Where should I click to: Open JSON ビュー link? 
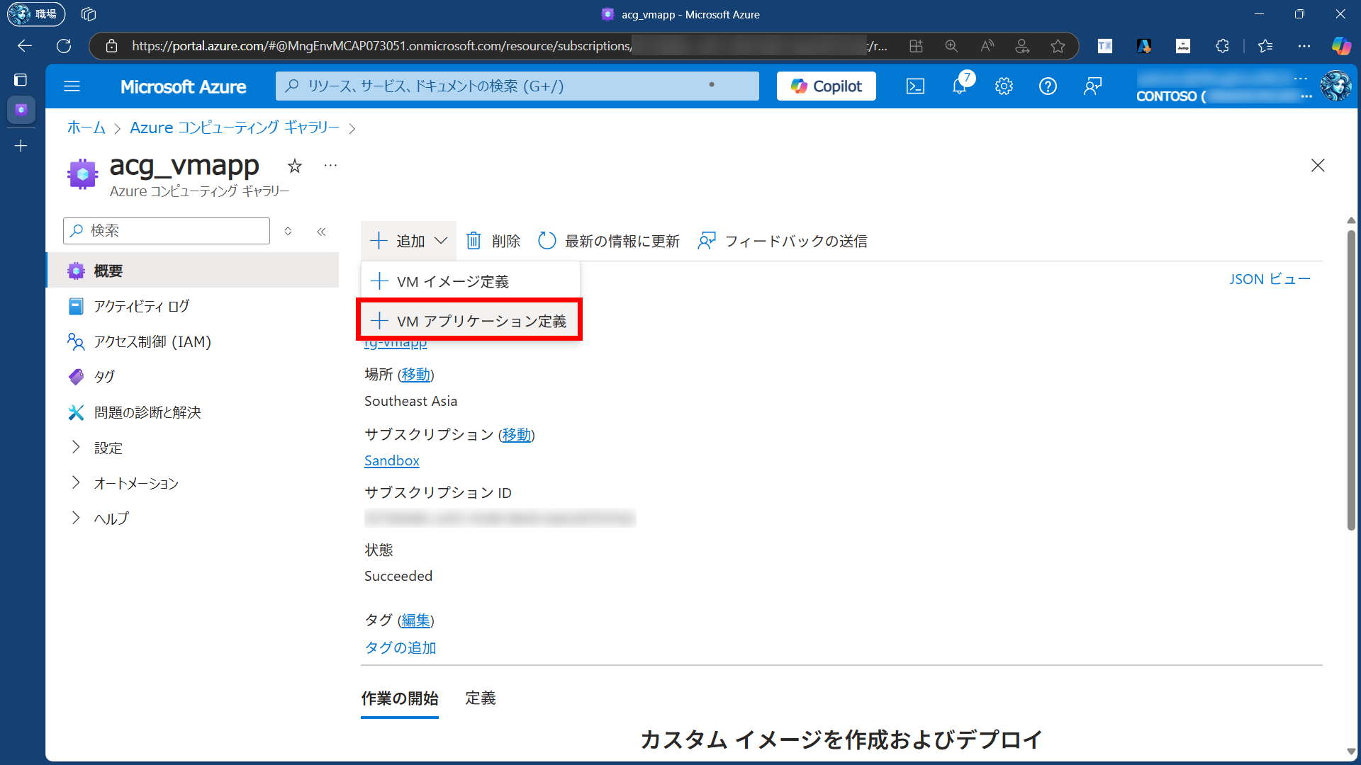tap(1270, 279)
